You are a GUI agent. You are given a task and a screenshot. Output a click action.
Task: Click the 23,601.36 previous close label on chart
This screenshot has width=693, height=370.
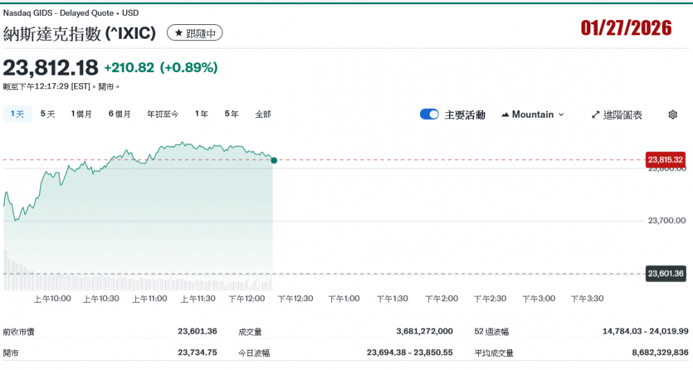pyautogui.click(x=665, y=274)
